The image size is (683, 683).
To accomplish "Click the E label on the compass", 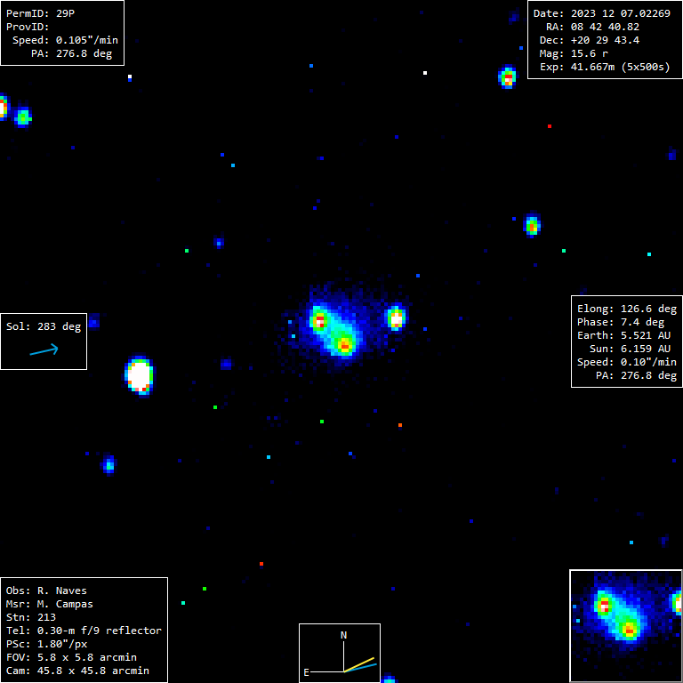I will point(306,672).
